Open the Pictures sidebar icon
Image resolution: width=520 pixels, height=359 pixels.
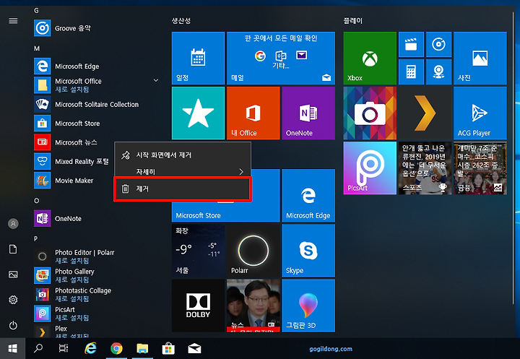pyautogui.click(x=13, y=274)
